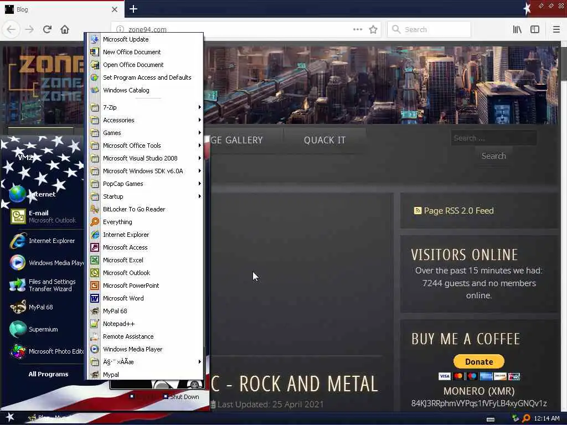Click the Start button on the taskbar
The width and height of the screenshot is (567, 425).
(x=10, y=418)
